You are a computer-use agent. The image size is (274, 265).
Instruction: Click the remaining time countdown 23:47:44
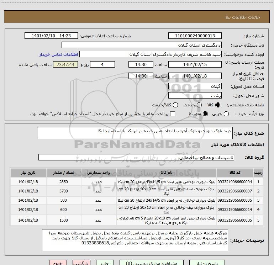pyautogui.click(x=65, y=64)
